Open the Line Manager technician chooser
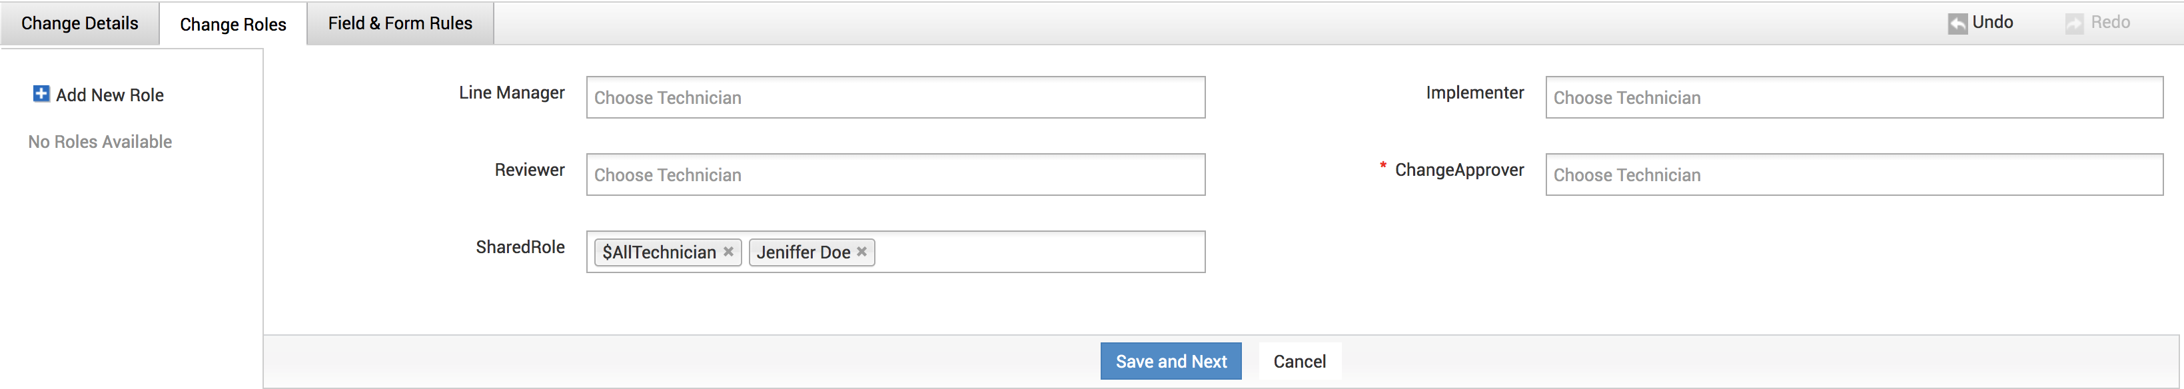Viewport: 2184px width, 389px height. (x=895, y=97)
